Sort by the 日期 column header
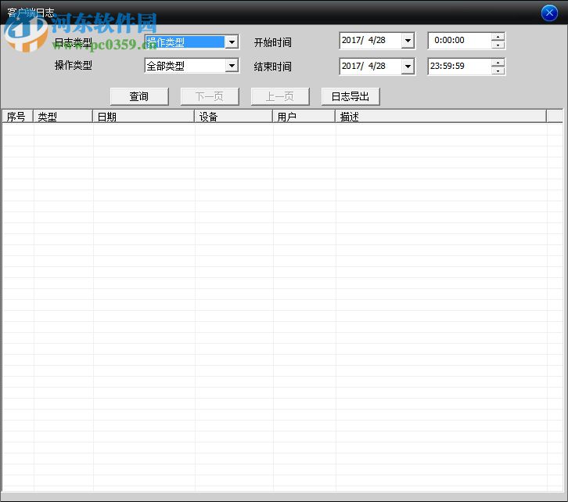The image size is (568, 502). [143, 117]
